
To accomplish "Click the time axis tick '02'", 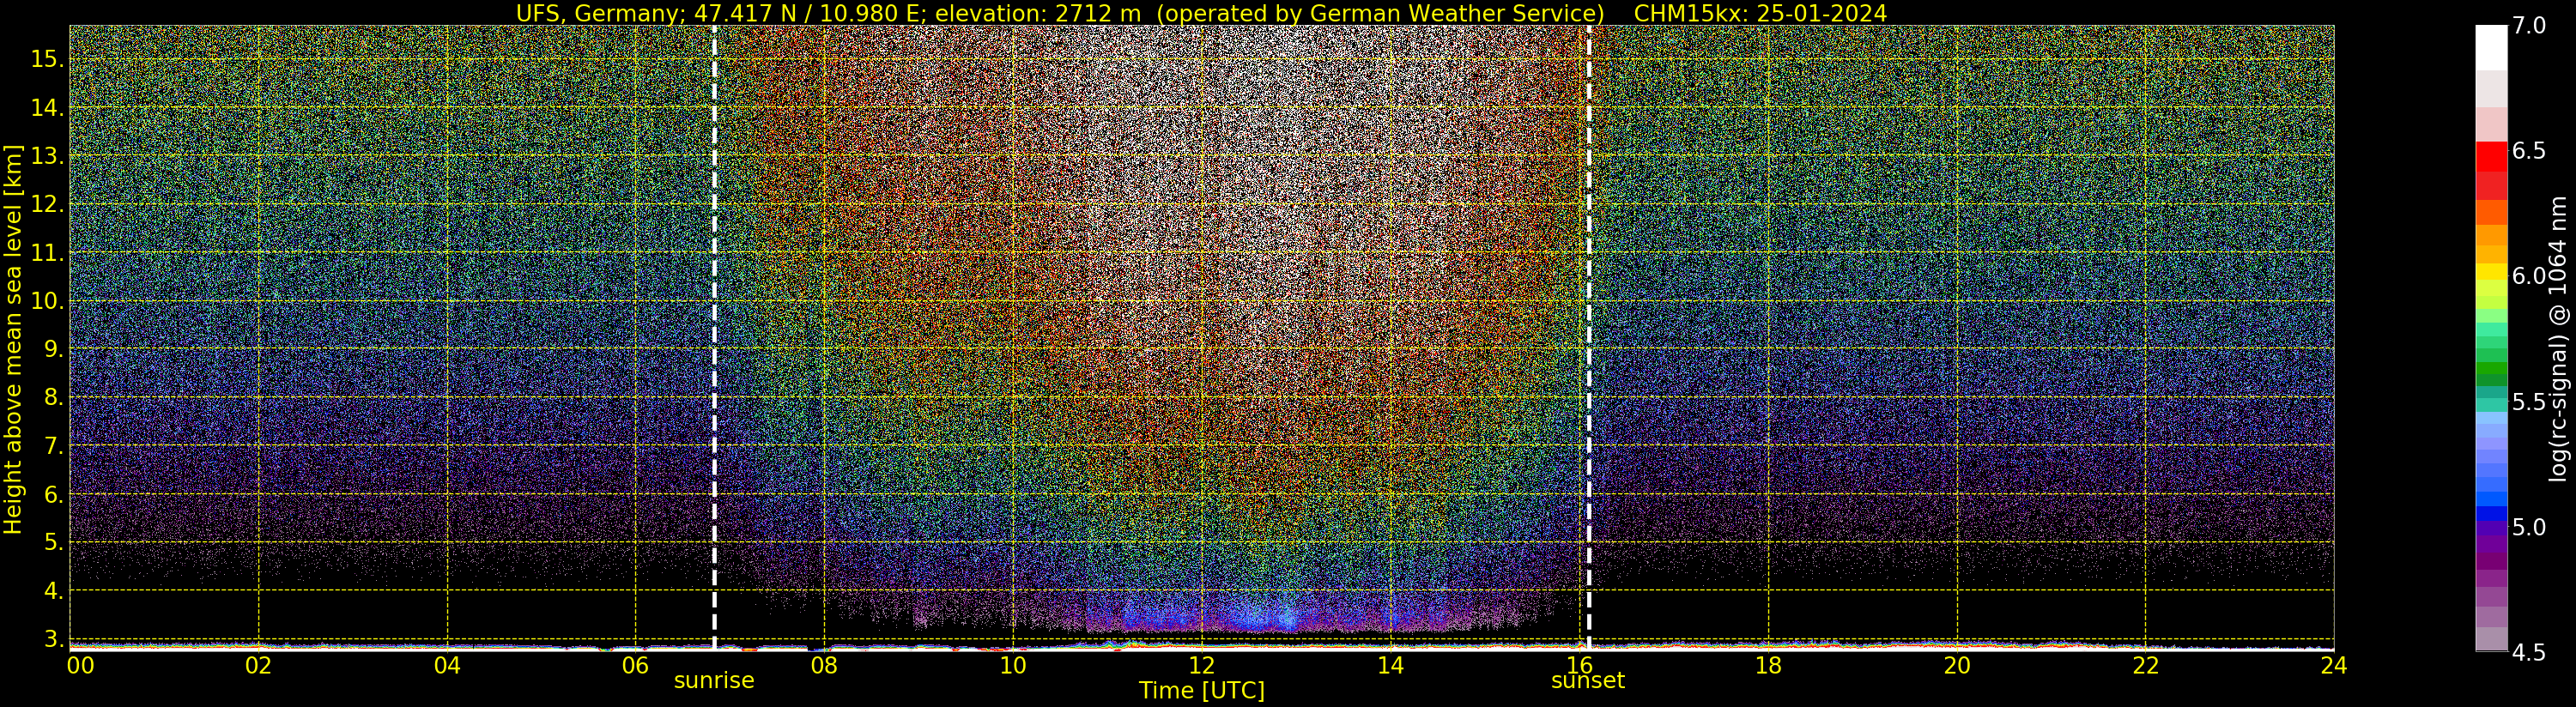I will pyautogui.click(x=259, y=665).
